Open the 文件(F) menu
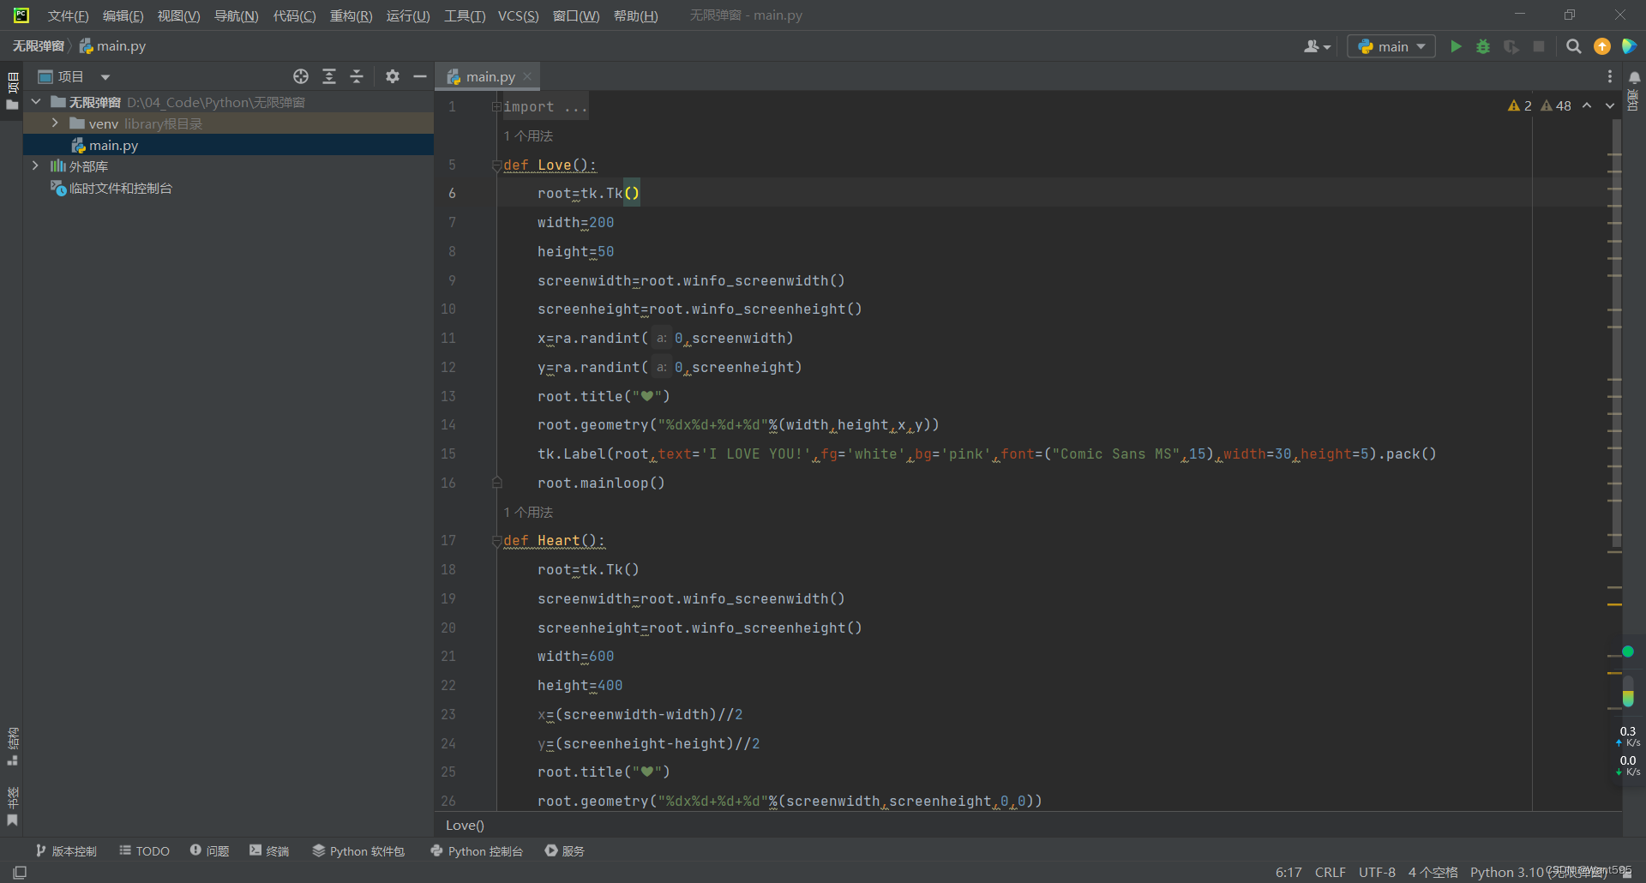This screenshot has width=1646, height=883. click(x=68, y=15)
